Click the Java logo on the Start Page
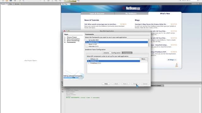Viewport: 202px width, 113px height. point(177,65)
